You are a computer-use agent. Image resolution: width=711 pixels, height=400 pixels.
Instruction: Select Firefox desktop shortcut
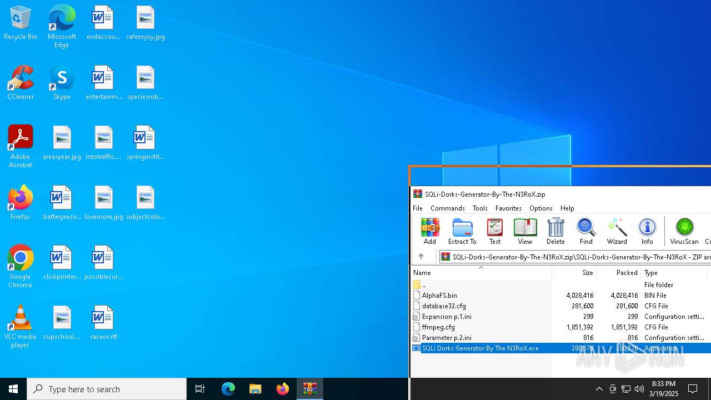click(x=21, y=203)
